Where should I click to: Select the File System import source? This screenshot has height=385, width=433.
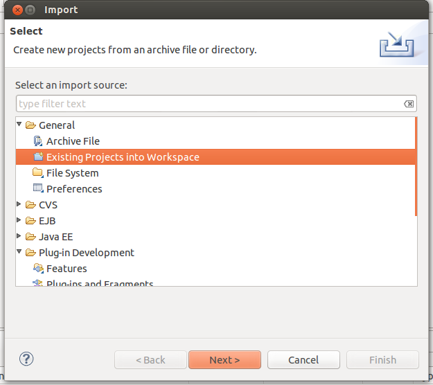[x=72, y=173]
